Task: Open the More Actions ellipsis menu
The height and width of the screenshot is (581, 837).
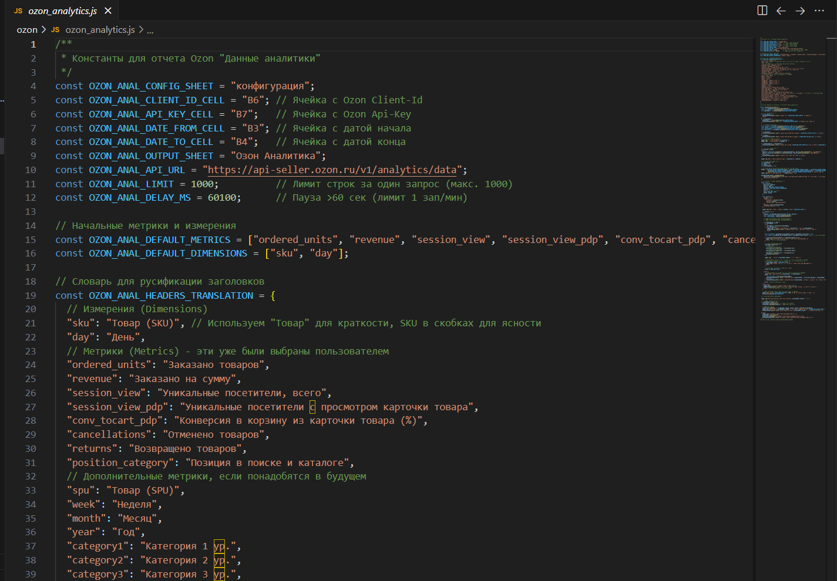Action: [x=819, y=11]
